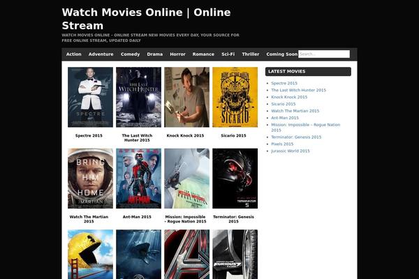
Task: Open Sicario 2015 in Latest Movies list
Action: pos(284,104)
